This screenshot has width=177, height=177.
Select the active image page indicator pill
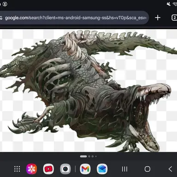pyautogui.click(x=83, y=156)
